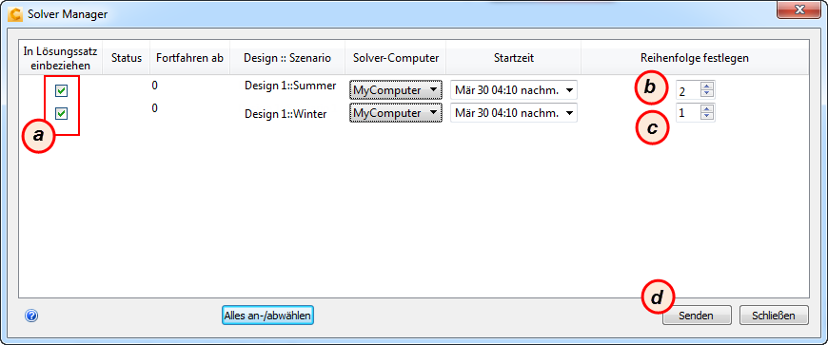Open help via blue question icon

click(x=31, y=316)
